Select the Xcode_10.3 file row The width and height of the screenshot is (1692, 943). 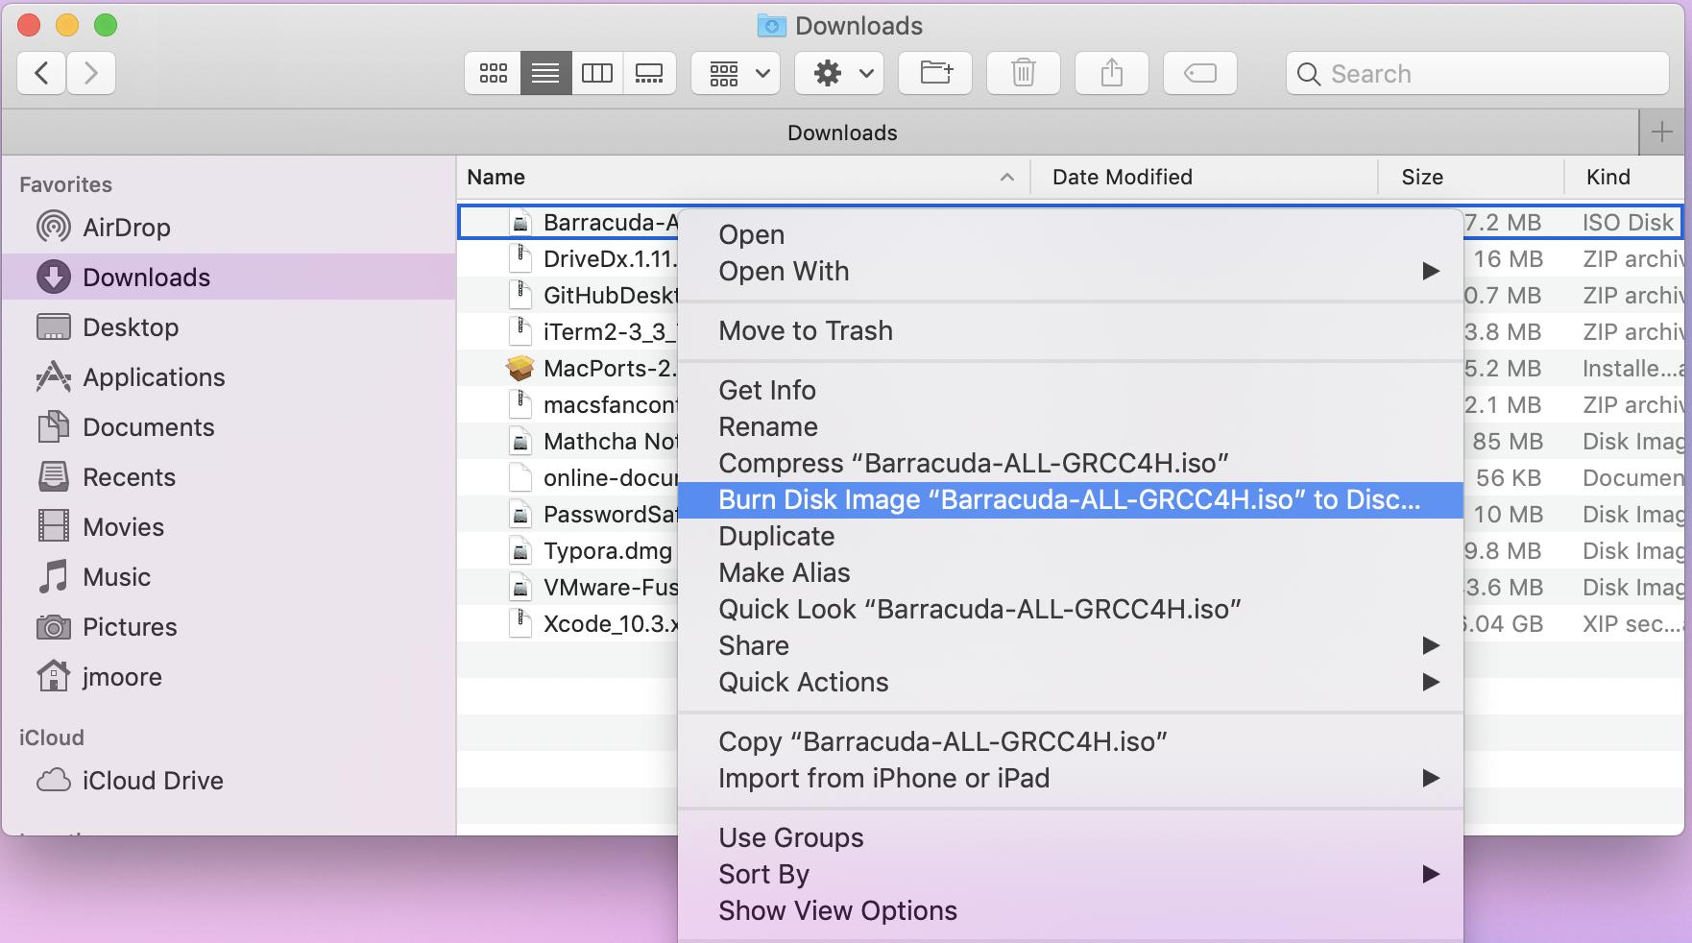click(568, 624)
